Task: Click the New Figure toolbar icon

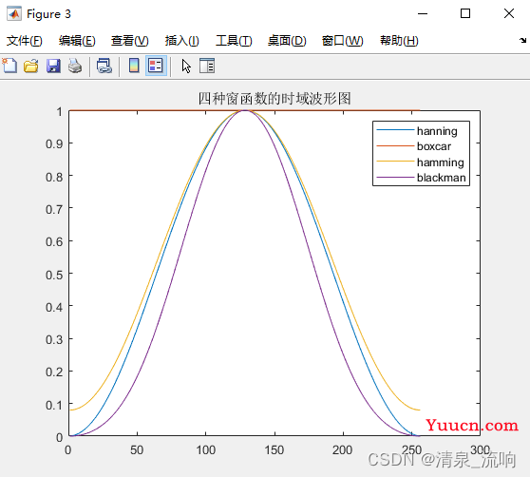Action: tap(9, 66)
